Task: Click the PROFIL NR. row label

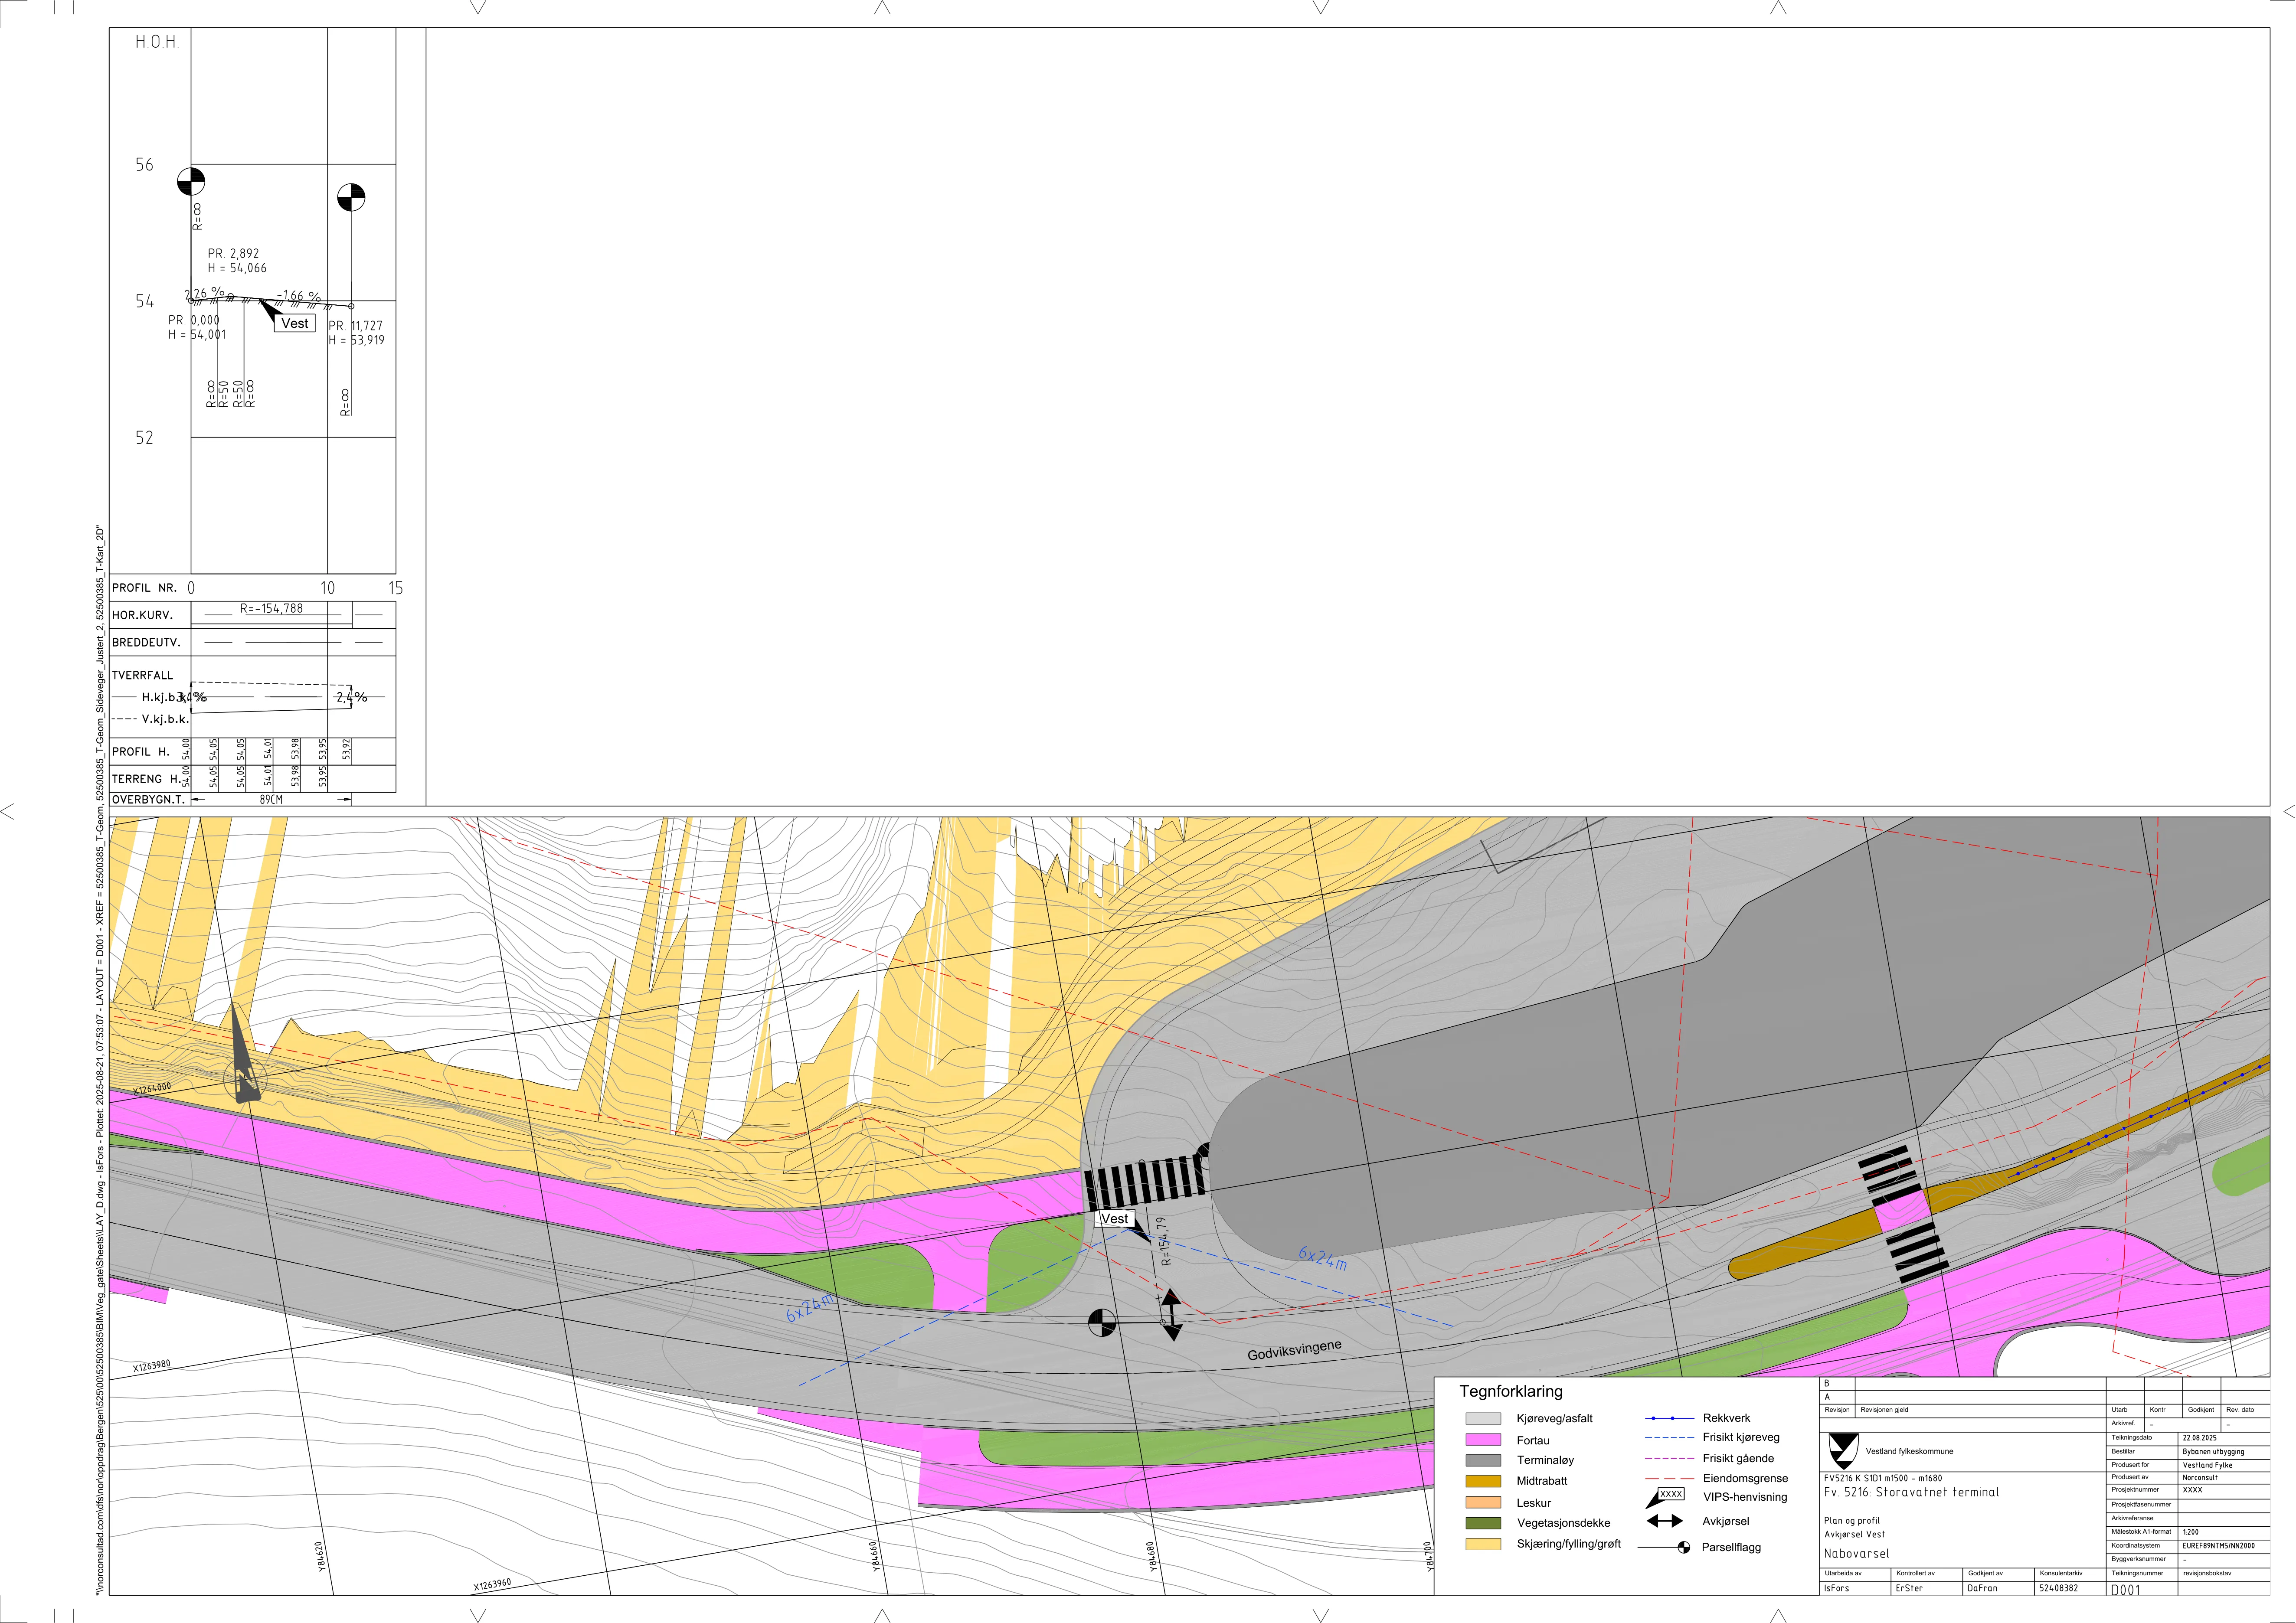Action: [144, 588]
